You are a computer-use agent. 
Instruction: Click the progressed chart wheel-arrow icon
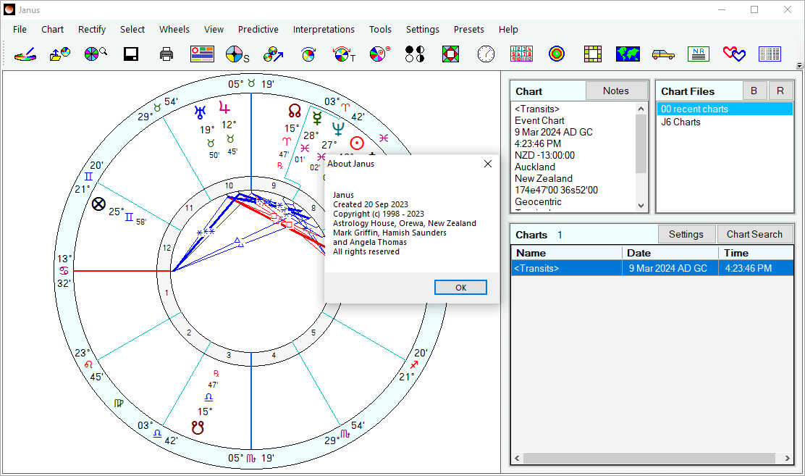click(273, 54)
